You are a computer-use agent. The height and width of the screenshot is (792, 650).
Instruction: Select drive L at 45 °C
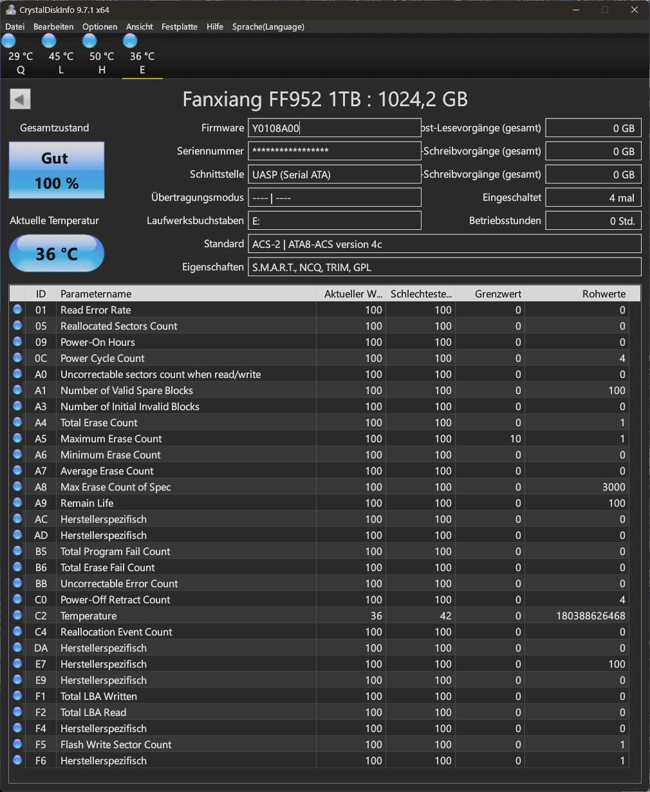(61, 55)
